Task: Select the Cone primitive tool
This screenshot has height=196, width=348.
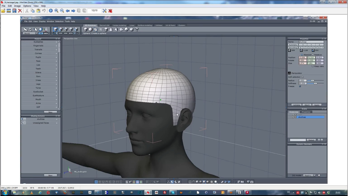Action: pos(111,29)
